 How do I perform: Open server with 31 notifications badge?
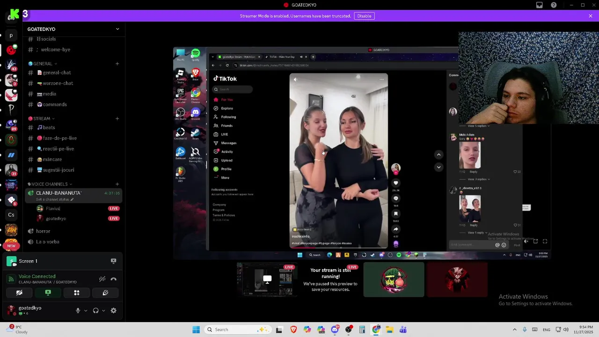point(11,169)
